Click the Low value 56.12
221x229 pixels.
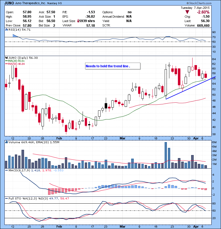27,21
